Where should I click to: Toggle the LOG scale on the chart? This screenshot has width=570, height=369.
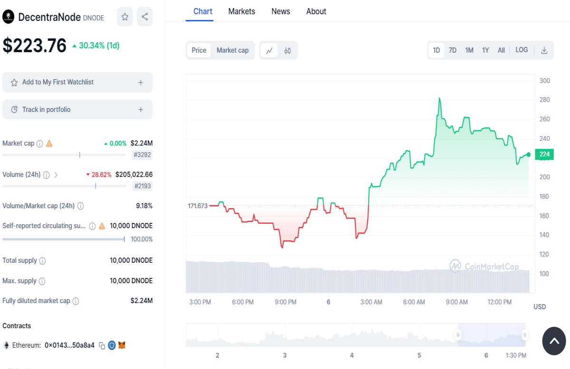point(522,50)
